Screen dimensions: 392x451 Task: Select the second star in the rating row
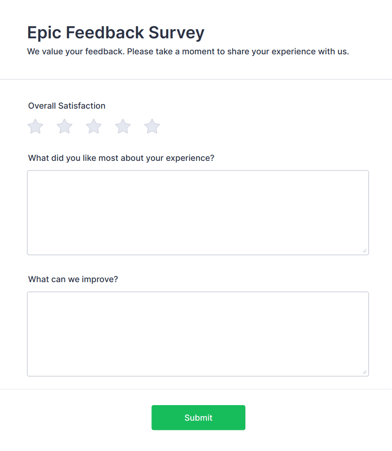coord(64,126)
